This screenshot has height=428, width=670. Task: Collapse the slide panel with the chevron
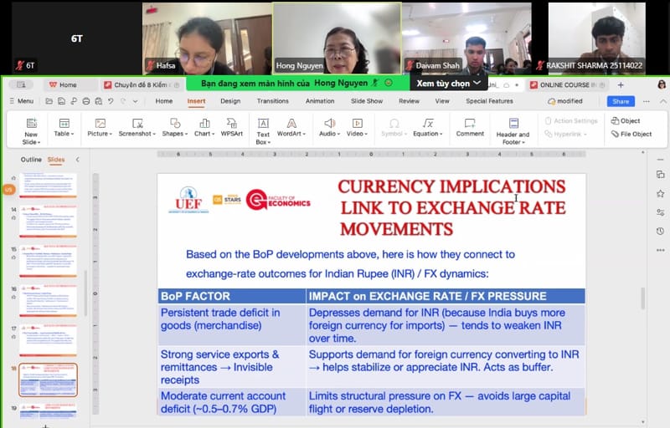[78, 160]
